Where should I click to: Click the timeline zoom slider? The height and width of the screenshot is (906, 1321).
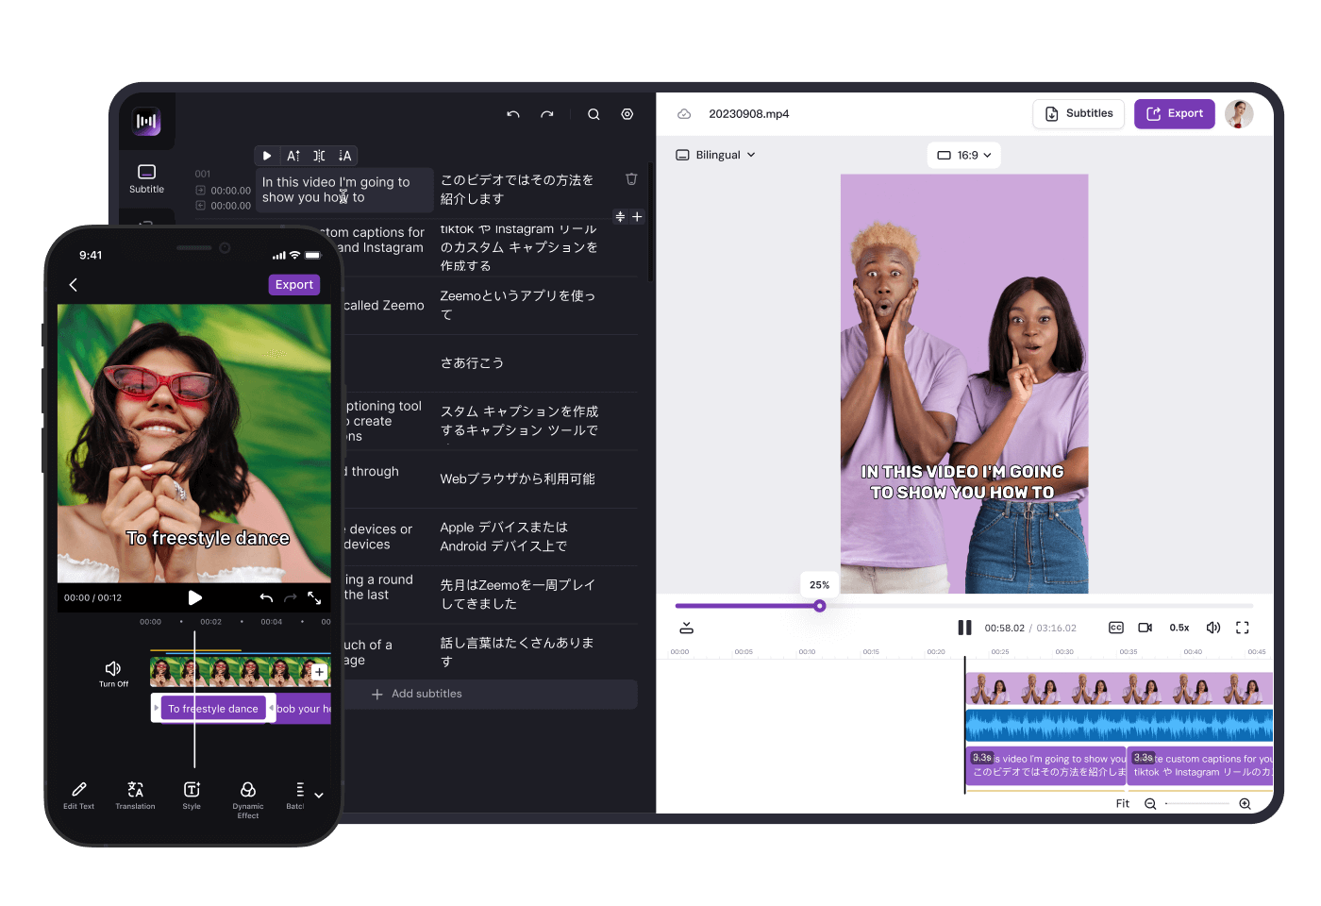pyautogui.click(x=1197, y=804)
